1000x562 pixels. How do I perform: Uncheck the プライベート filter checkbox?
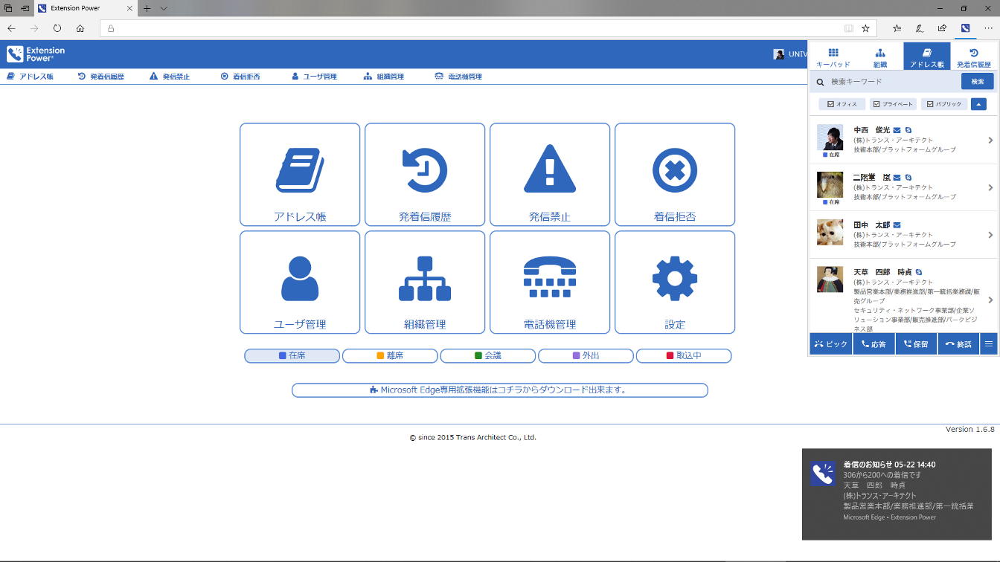pos(893,104)
